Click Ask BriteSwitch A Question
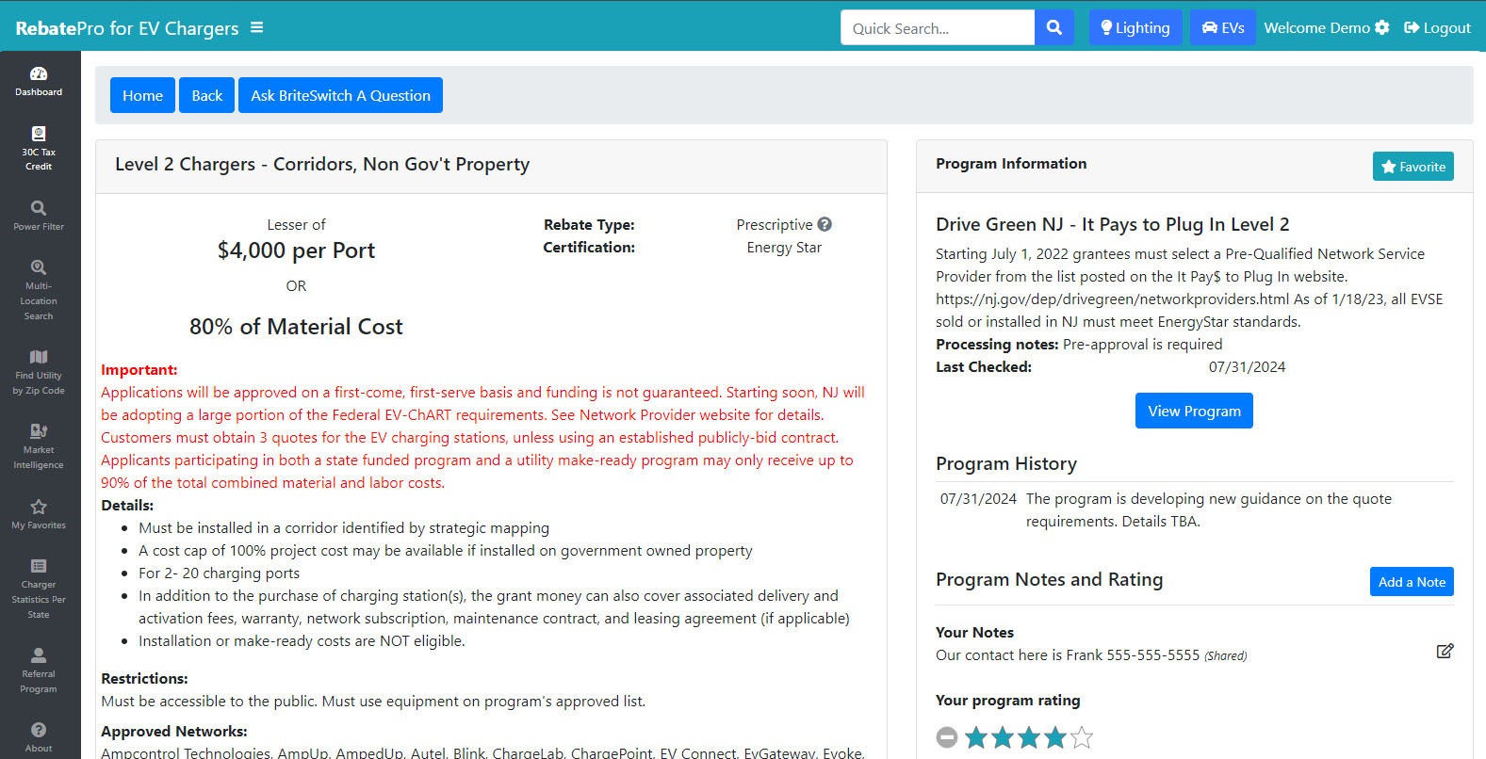 coord(340,95)
